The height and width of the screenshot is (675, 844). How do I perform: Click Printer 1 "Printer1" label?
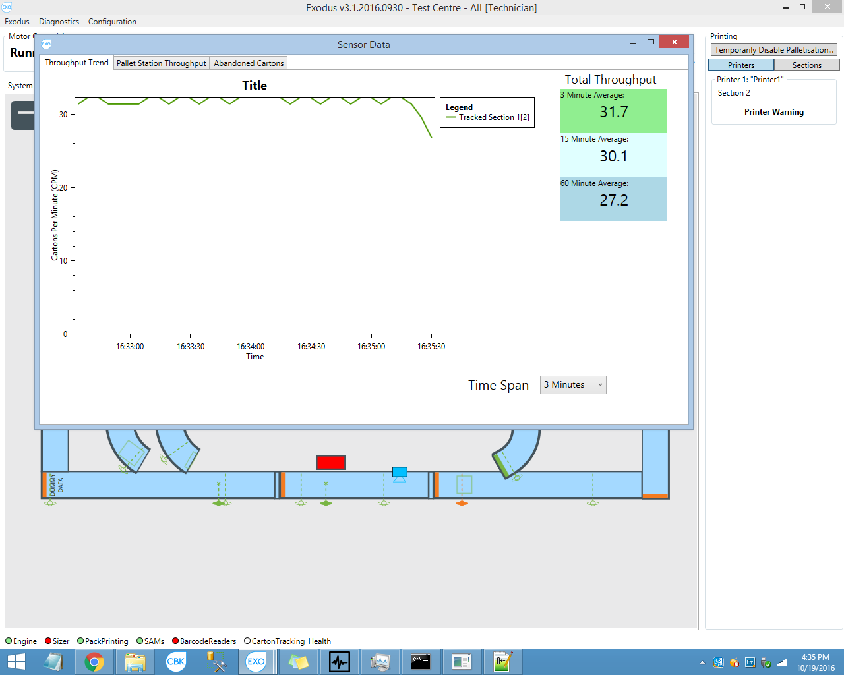pyautogui.click(x=750, y=80)
